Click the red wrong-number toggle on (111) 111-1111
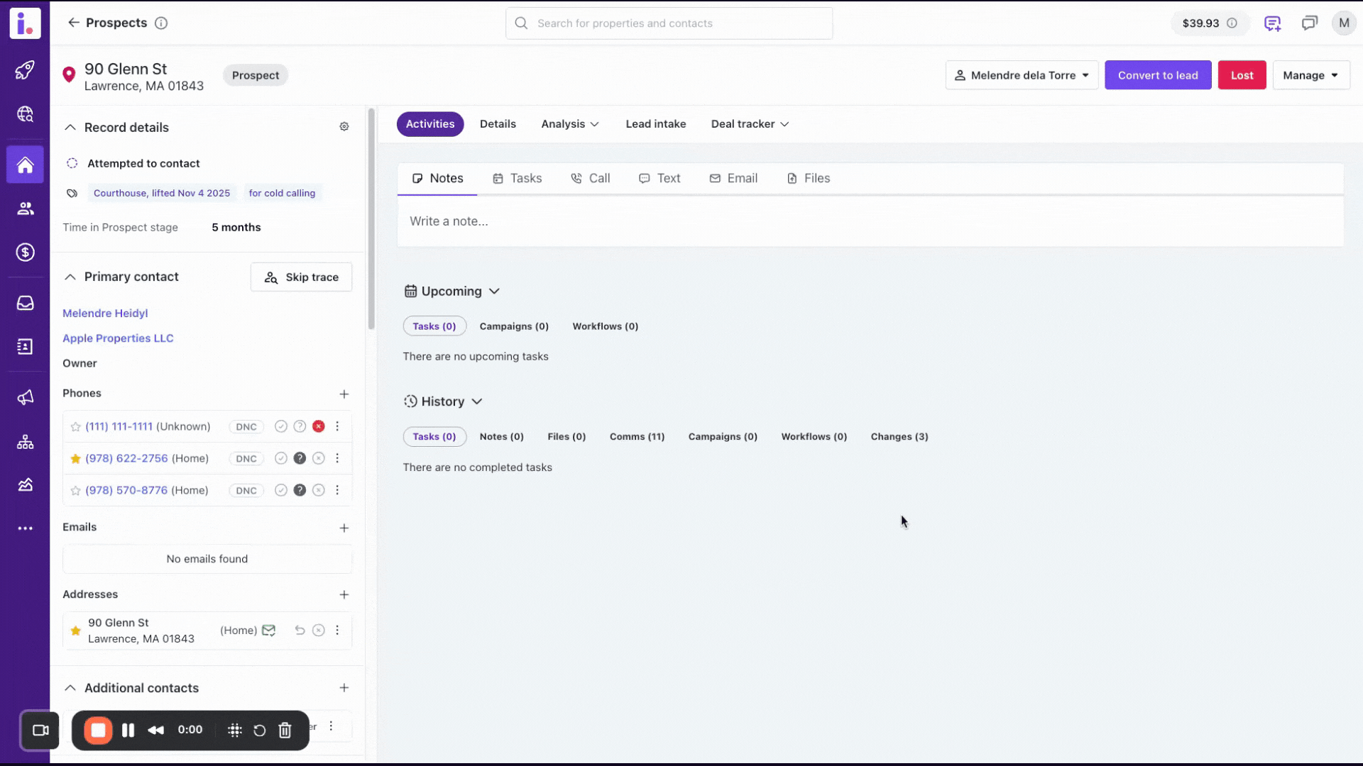The image size is (1363, 766). click(319, 426)
